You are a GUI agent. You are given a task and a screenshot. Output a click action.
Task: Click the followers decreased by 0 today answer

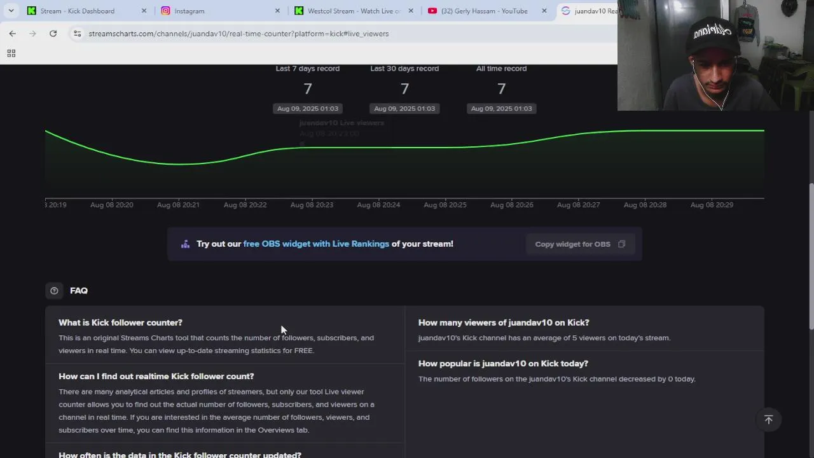pos(557,379)
